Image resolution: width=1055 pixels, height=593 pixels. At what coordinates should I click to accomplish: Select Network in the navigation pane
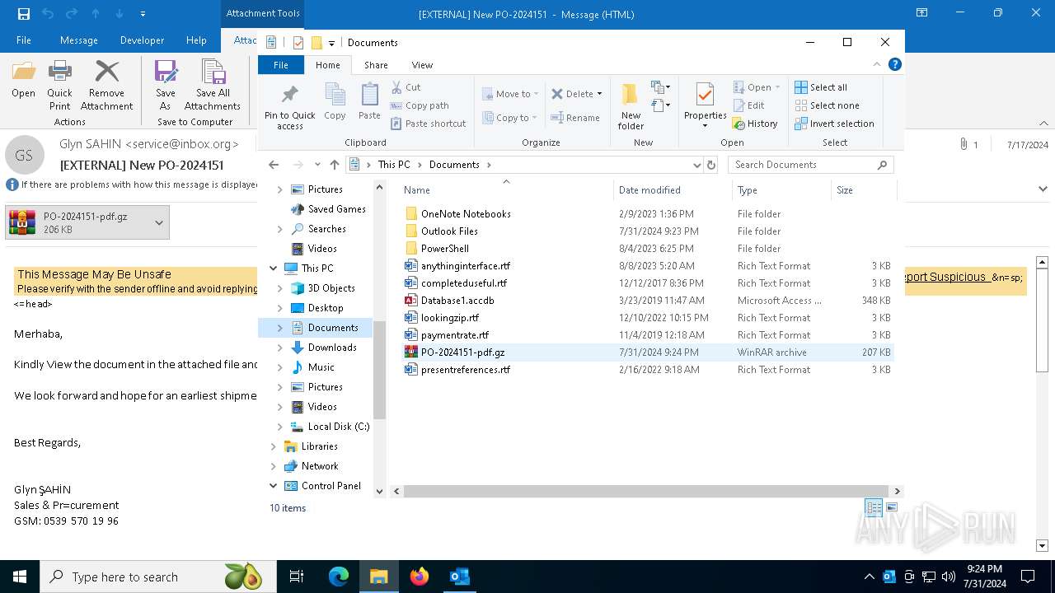click(x=320, y=466)
